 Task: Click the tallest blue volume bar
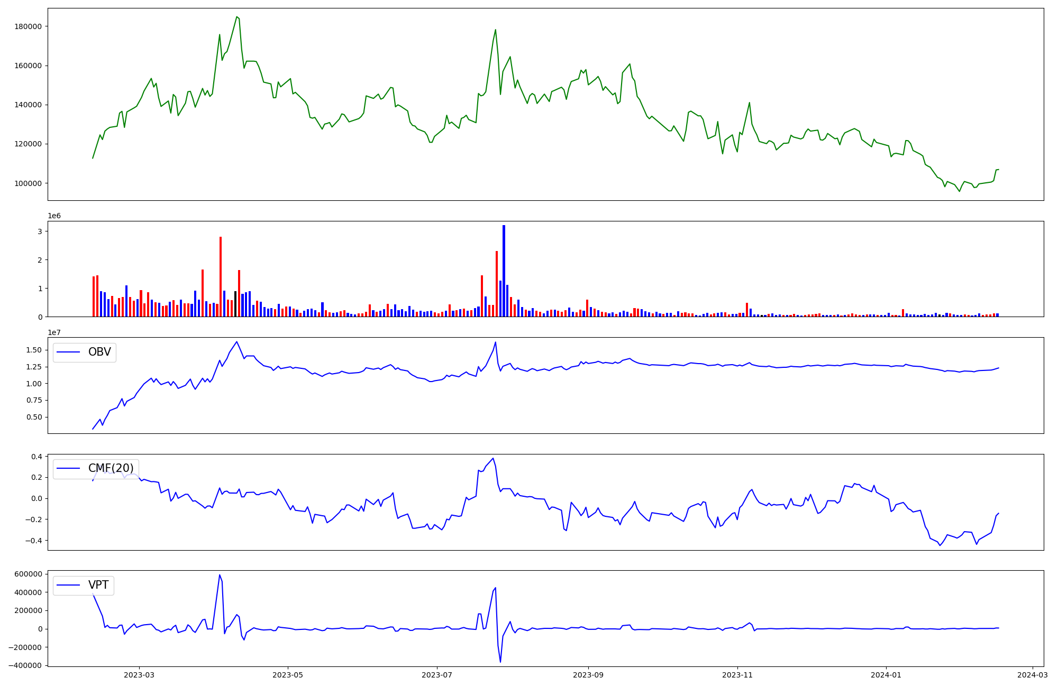(504, 271)
